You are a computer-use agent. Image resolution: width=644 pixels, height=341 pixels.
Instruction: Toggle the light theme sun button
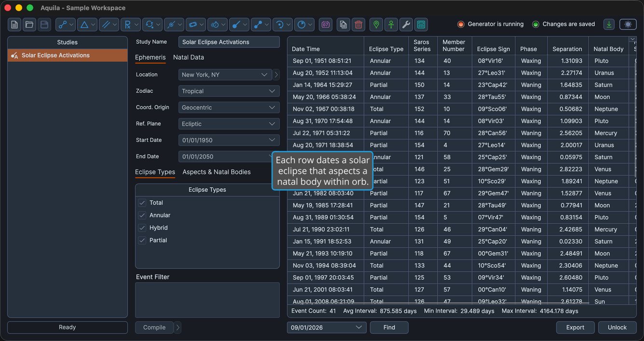pyautogui.click(x=628, y=25)
